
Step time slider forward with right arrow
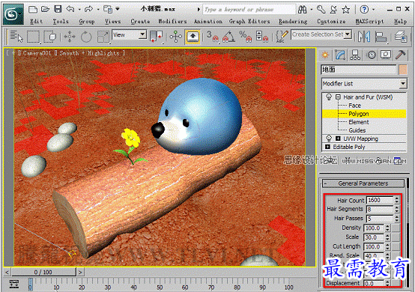point(80,272)
